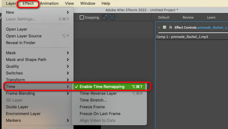Select Freeze Frame in the Time submenu
The width and height of the screenshot is (228, 129).
(x=92, y=107)
